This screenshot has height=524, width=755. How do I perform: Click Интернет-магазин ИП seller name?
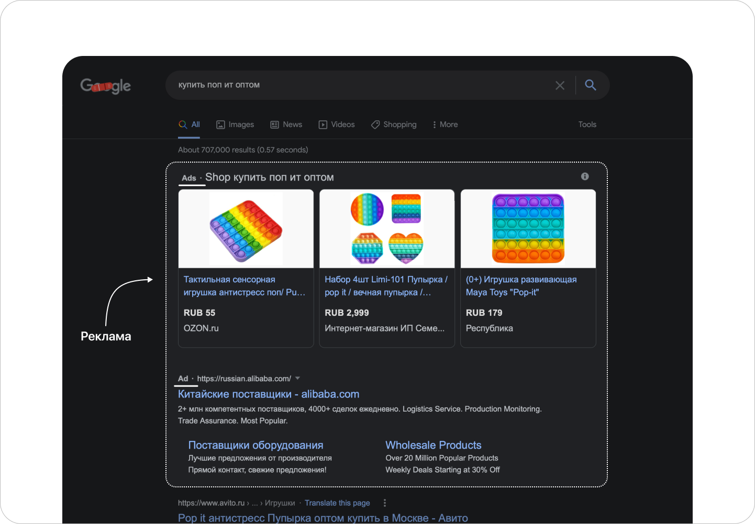click(384, 328)
